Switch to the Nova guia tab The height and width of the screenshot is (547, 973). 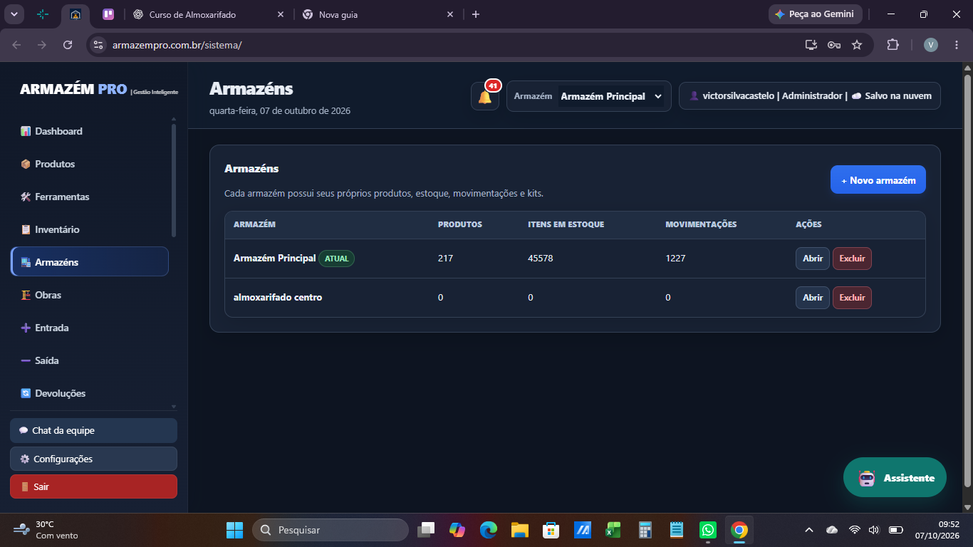point(378,14)
